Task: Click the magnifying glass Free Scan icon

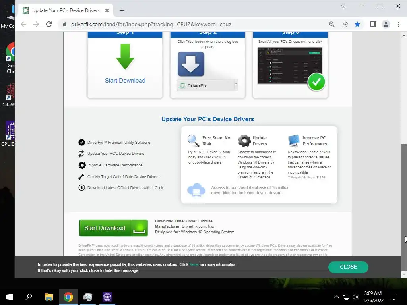Action: [x=194, y=141]
